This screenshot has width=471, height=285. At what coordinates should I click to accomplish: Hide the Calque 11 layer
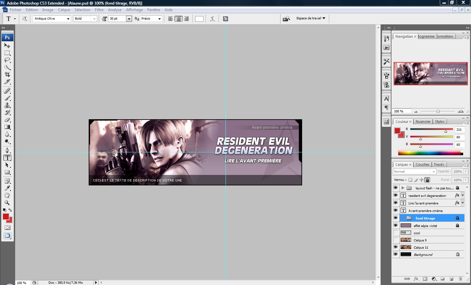[x=395, y=247]
